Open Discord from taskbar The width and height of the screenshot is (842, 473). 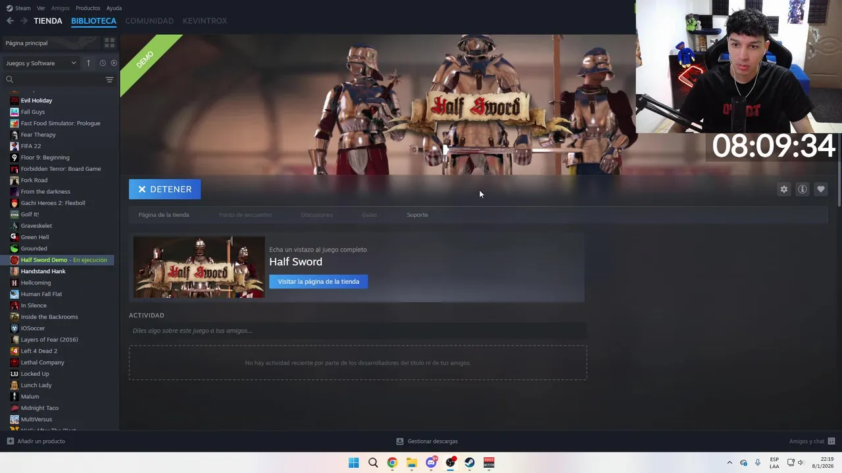point(431,462)
